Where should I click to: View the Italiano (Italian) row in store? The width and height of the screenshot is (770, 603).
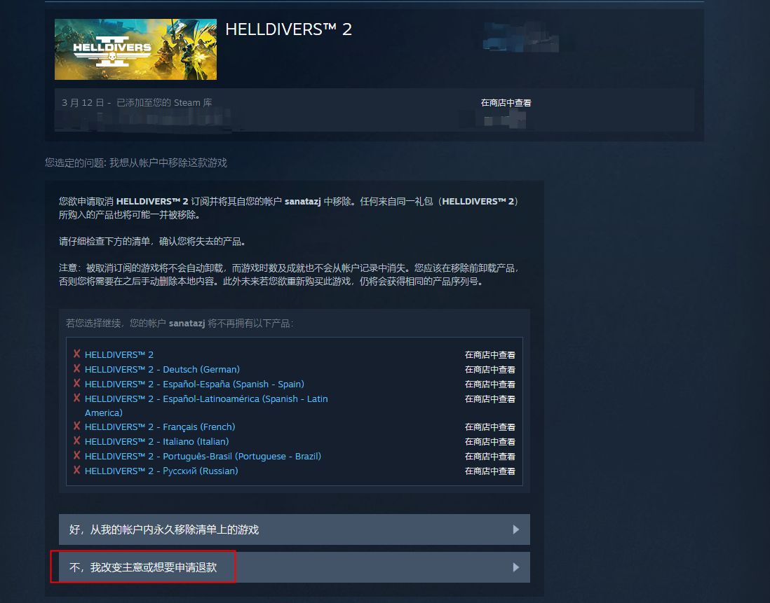click(x=490, y=442)
